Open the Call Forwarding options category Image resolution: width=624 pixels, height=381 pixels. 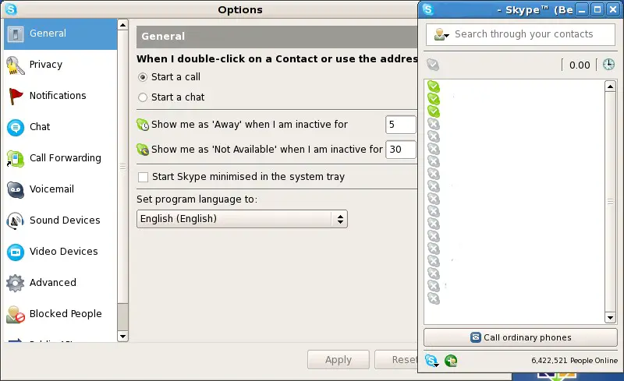click(61, 158)
